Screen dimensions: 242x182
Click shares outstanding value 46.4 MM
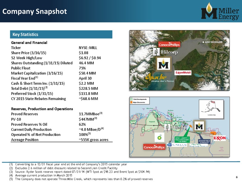(87, 63)
